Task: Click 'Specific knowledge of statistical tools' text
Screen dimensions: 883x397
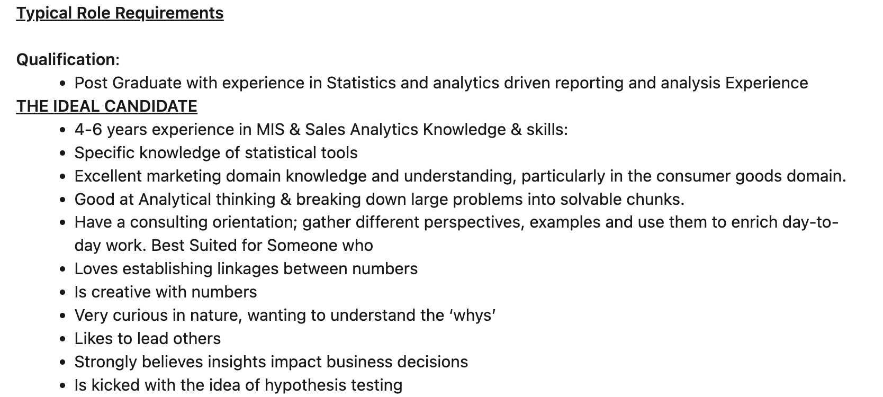Action: click(216, 152)
